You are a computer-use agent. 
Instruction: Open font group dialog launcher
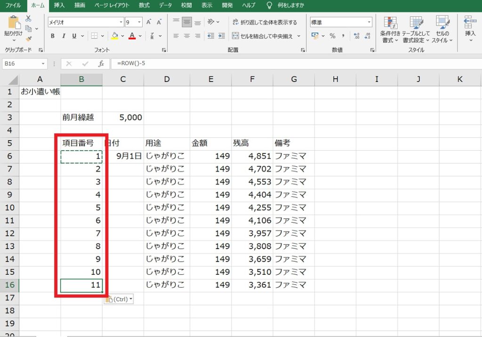coord(164,50)
